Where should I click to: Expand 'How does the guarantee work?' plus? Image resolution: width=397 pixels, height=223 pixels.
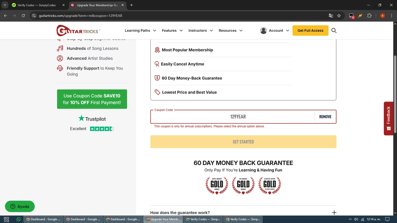point(334,213)
